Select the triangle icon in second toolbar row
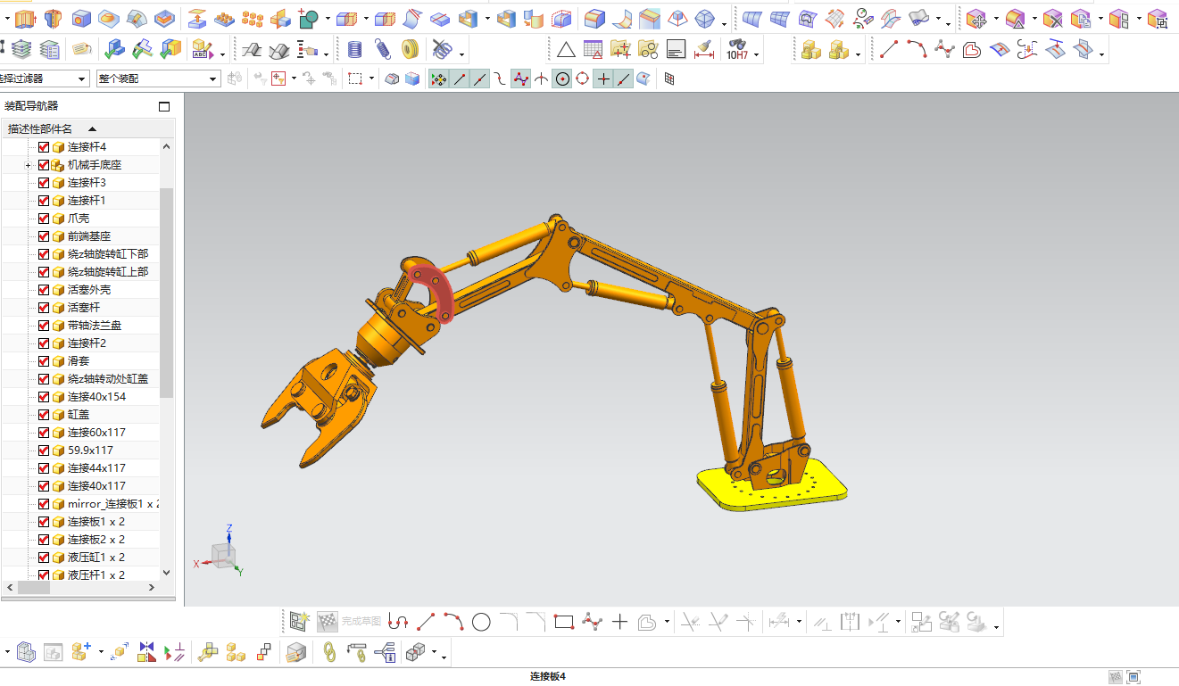This screenshot has height=686, width=1179. [x=566, y=50]
